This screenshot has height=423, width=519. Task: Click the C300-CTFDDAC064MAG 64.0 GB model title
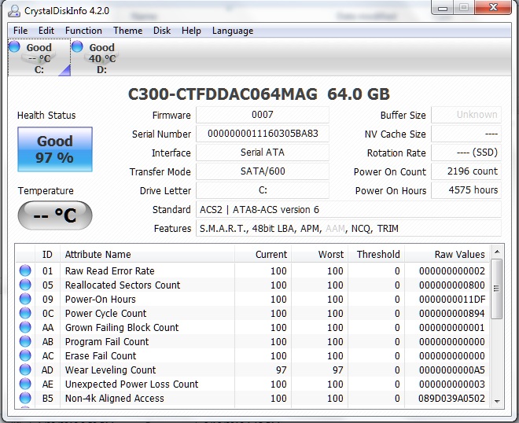[259, 94]
